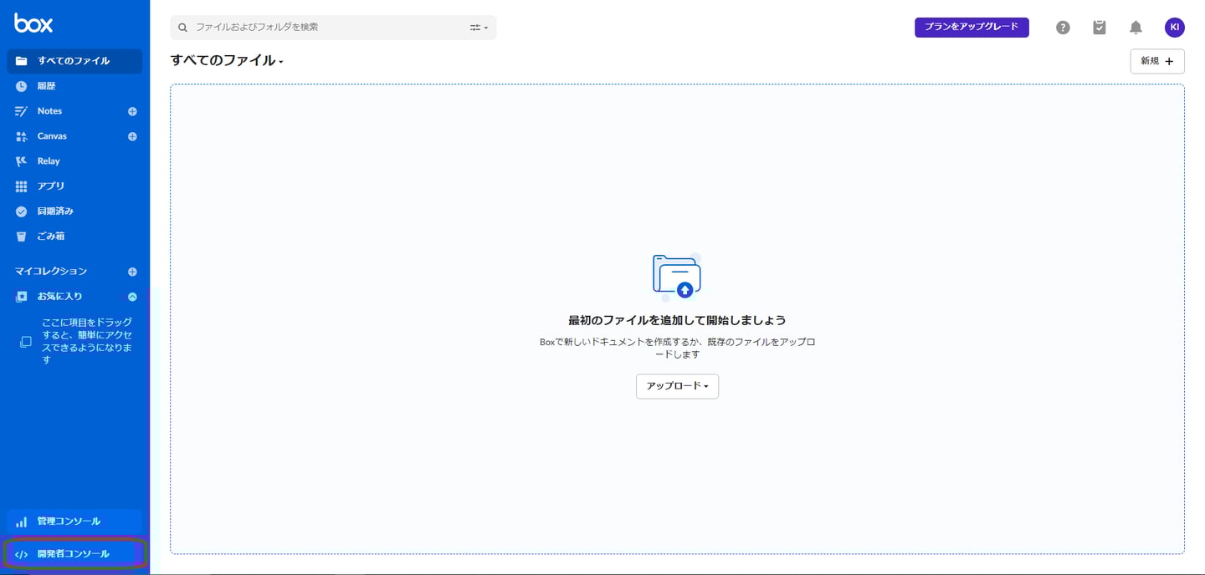Screen dimensions: 1205x575
Task: Open the notifications bell
Action: point(1136,27)
